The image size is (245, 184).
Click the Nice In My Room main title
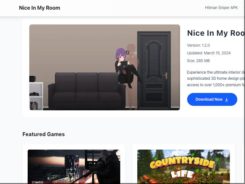[x=216, y=33]
